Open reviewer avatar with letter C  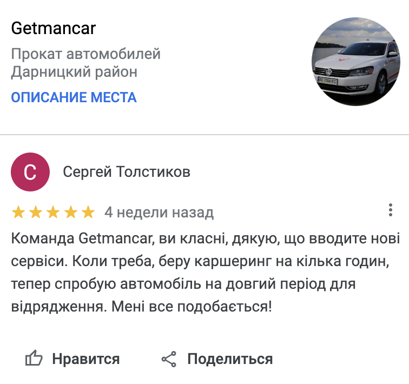[x=30, y=173]
